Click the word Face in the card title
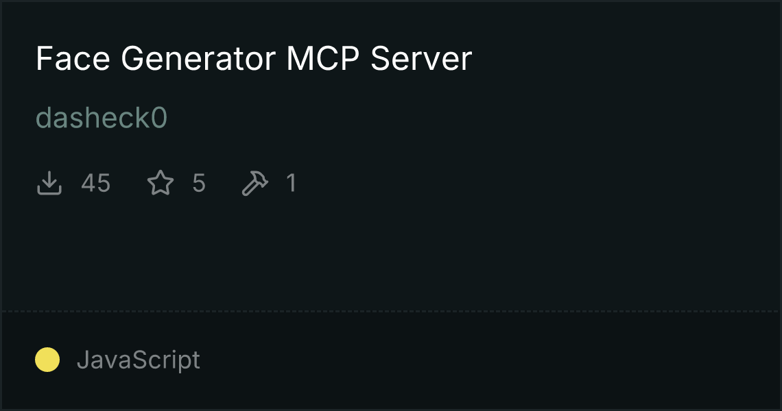The height and width of the screenshot is (411, 782). click(x=73, y=59)
